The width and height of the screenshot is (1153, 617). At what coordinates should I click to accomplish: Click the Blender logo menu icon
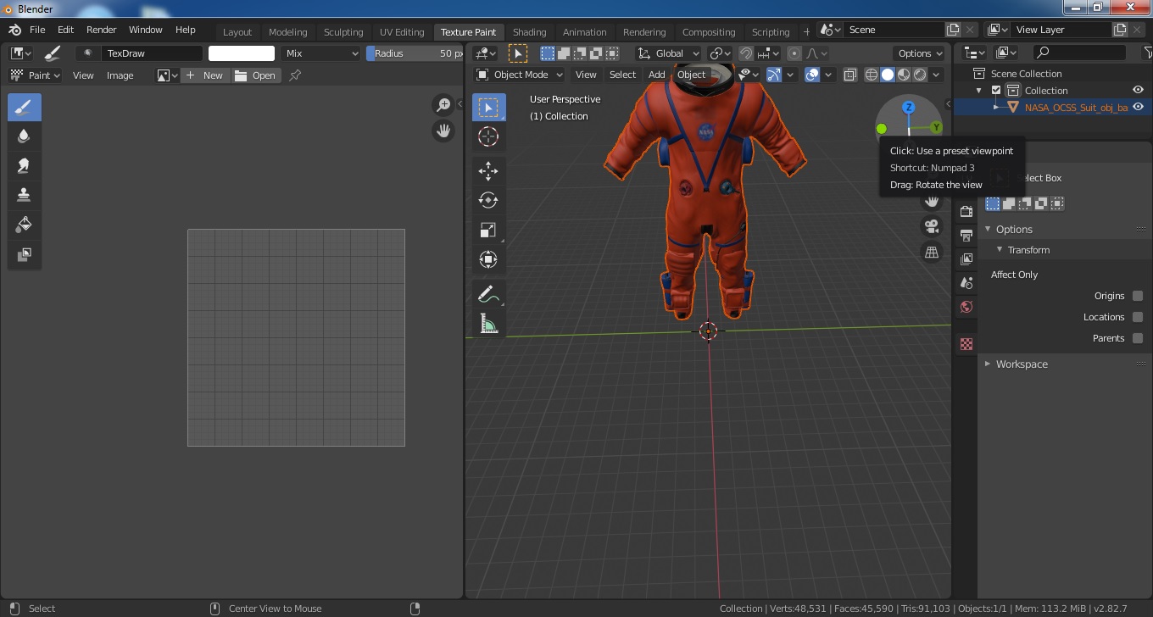(14, 30)
